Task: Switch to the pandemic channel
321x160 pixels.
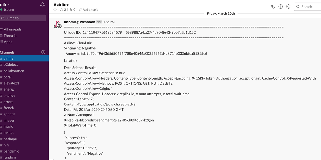Action: pyautogui.click(x=11, y=151)
